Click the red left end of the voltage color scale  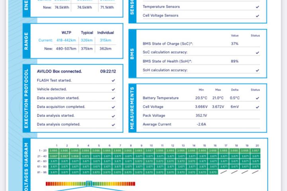[x=47, y=184]
